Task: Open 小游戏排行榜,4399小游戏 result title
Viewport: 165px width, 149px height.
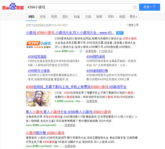Action: tap(45, 133)
